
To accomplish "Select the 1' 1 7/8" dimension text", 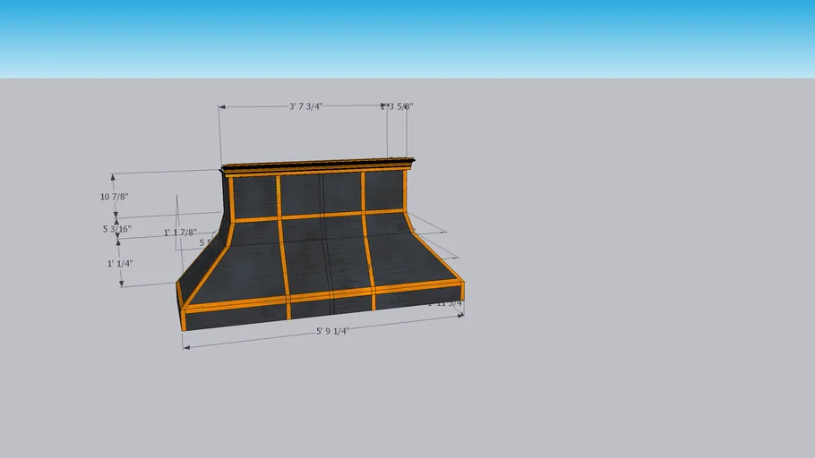I will point(180,233).
